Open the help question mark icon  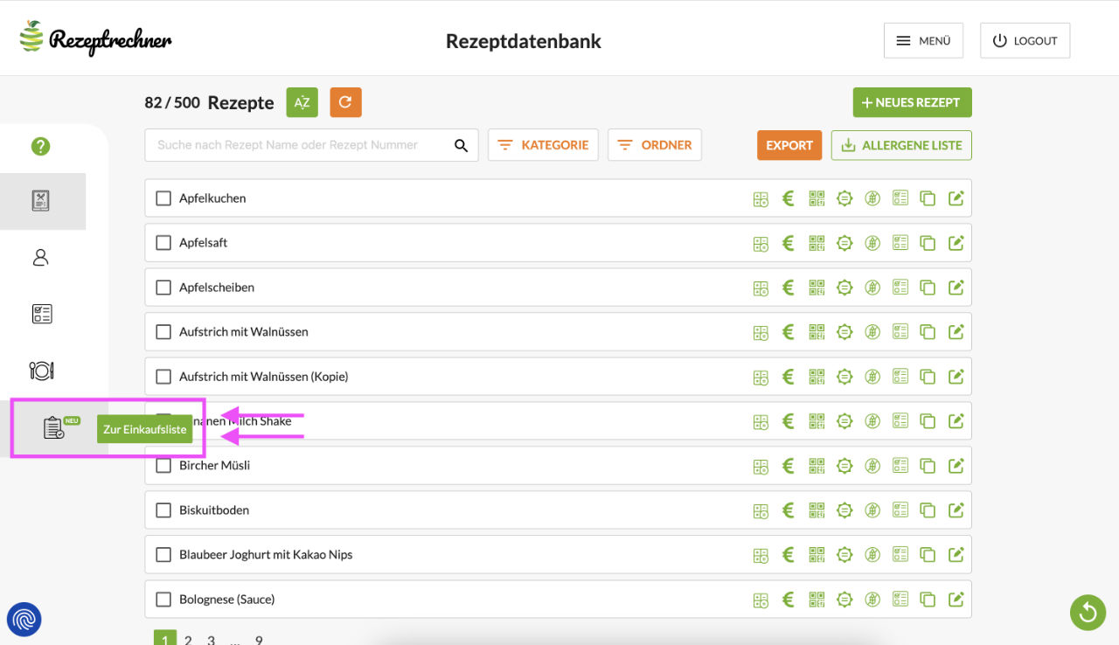click(x=40, y=146)
